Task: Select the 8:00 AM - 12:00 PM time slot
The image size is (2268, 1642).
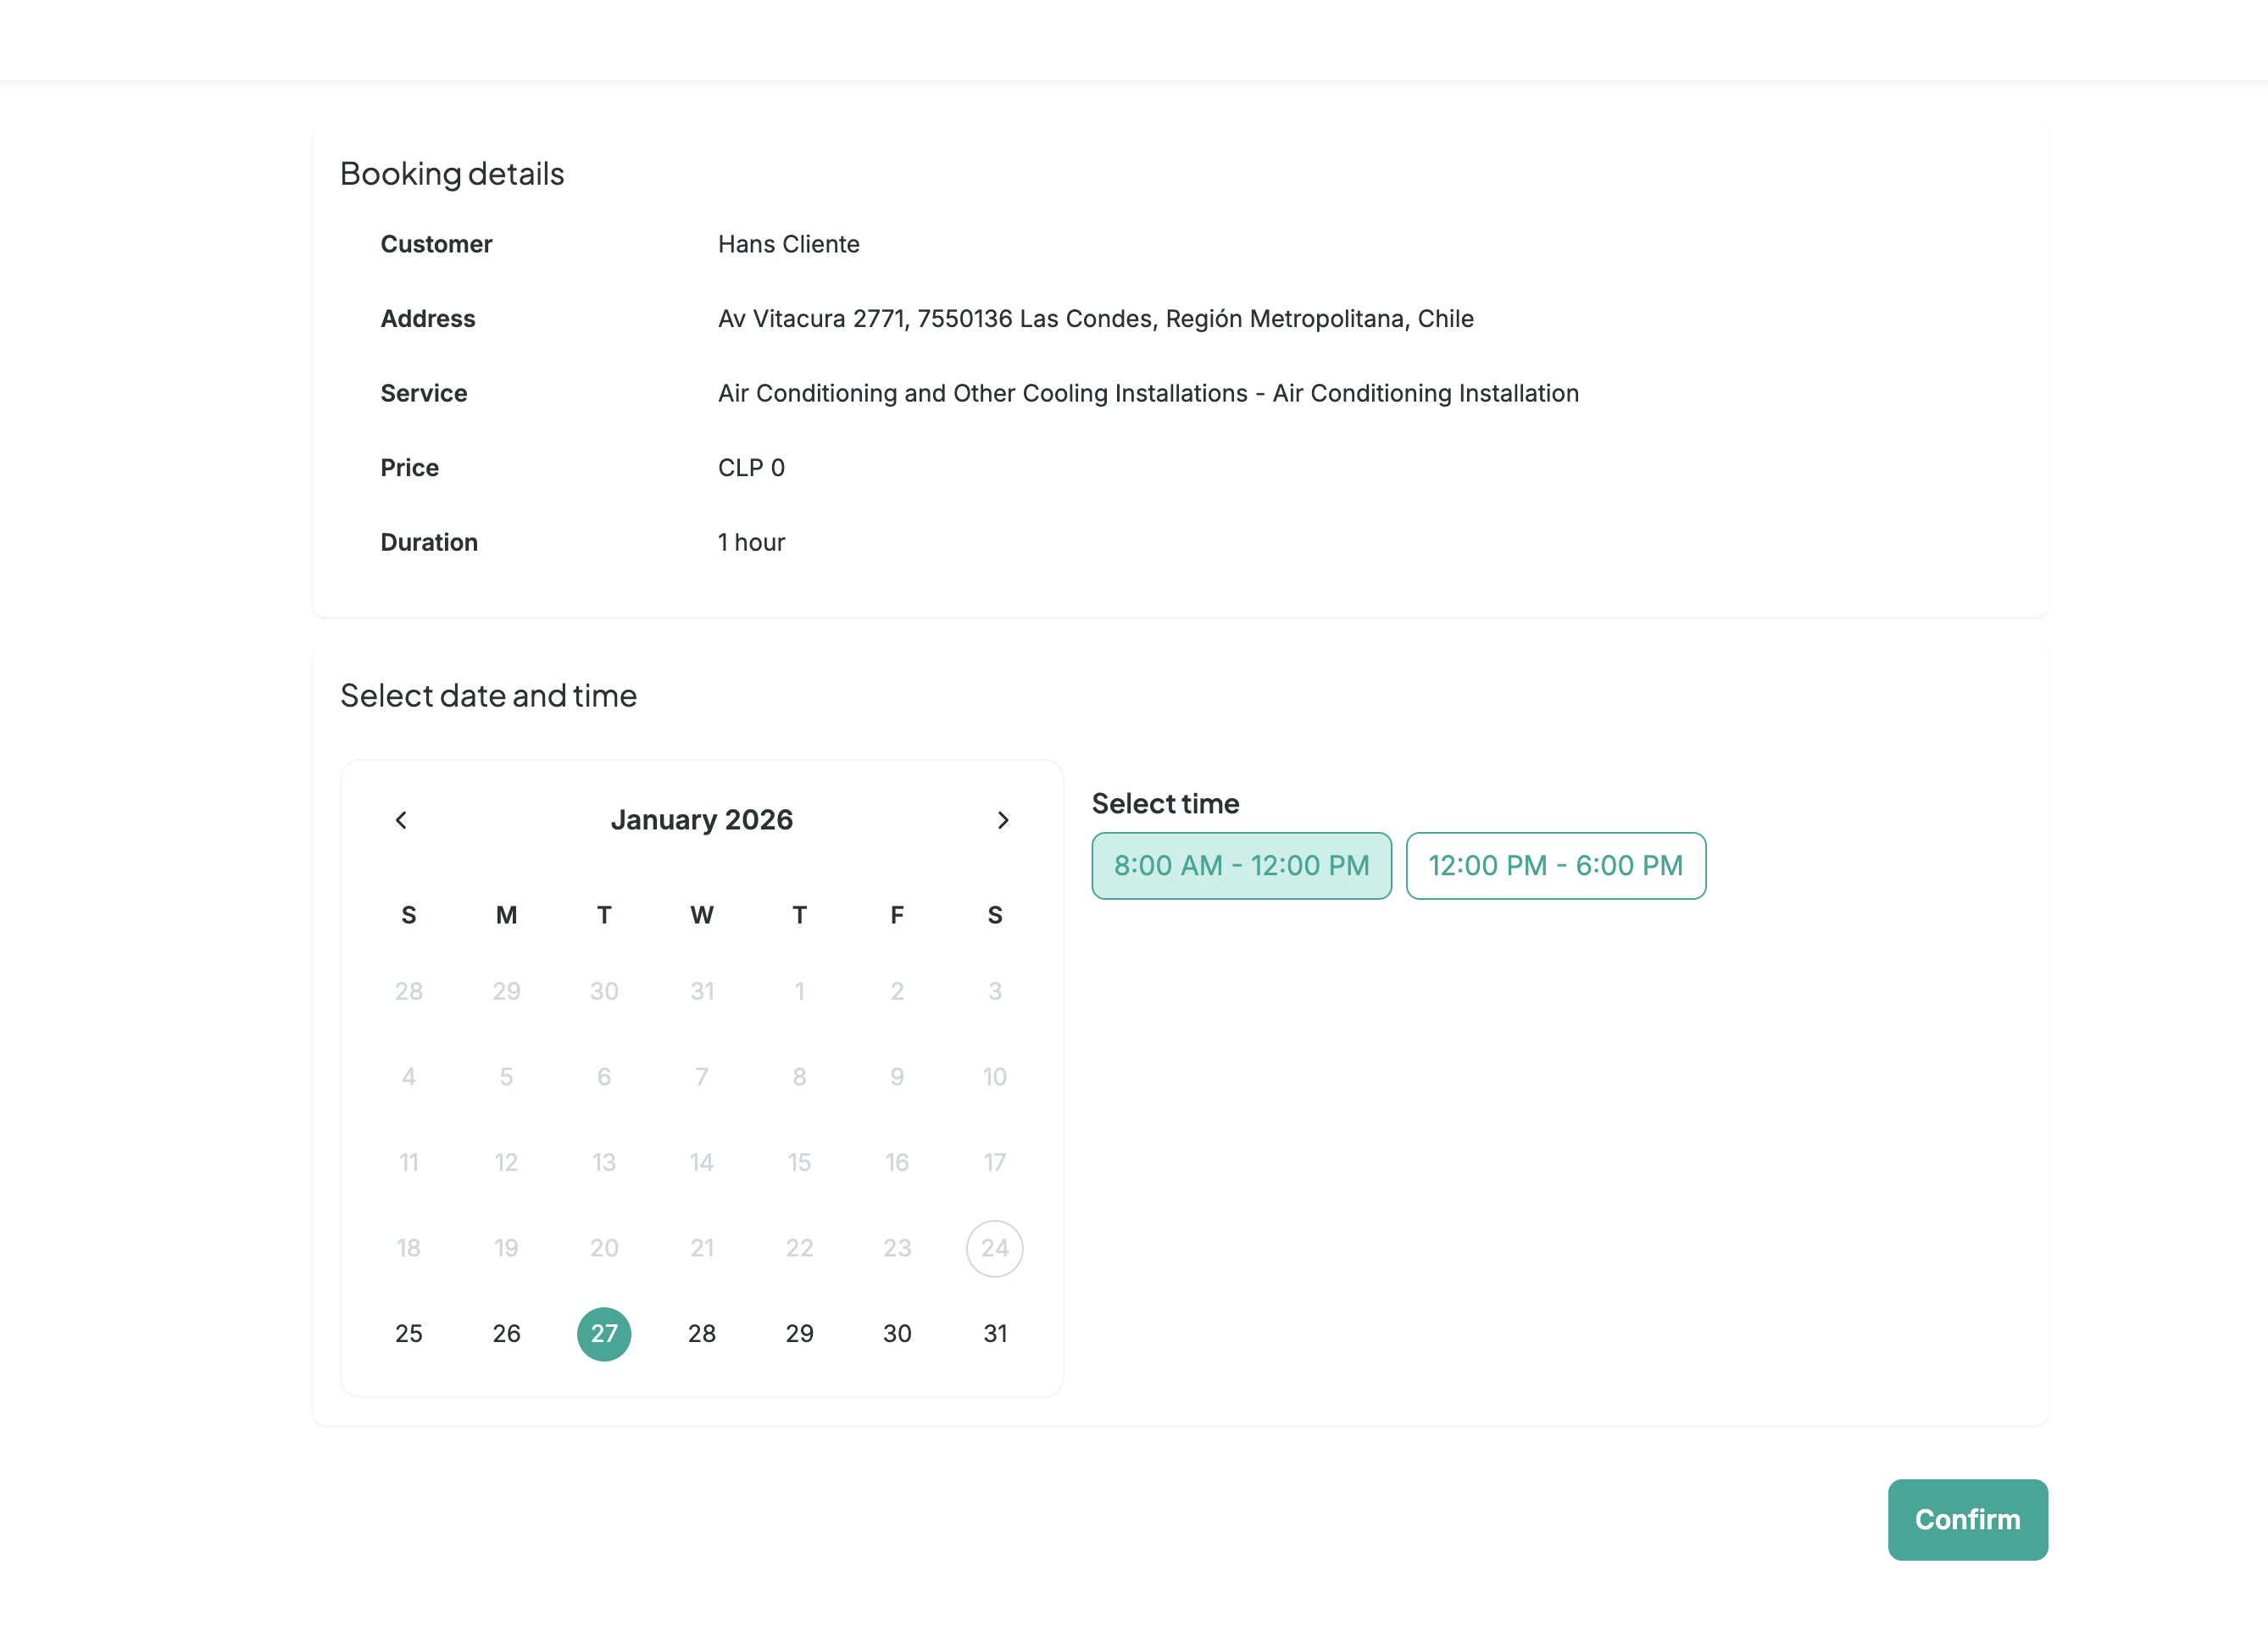Action: coord(1241,865)
